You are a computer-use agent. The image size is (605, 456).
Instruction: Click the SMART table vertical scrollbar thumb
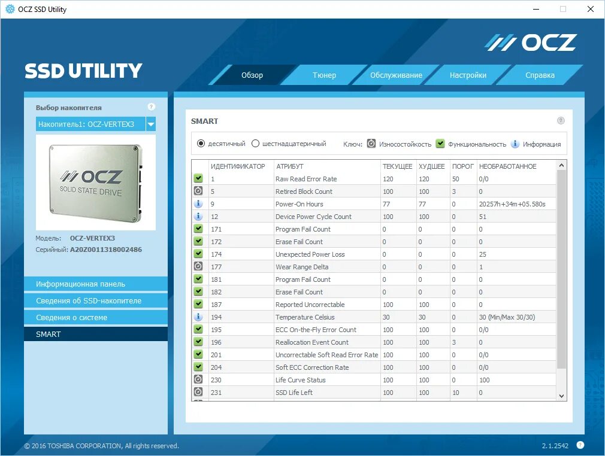[561, 269]
